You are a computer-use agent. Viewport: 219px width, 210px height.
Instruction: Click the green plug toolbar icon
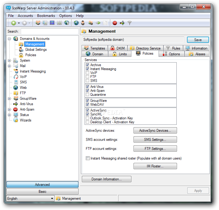[x=98, y=23]
